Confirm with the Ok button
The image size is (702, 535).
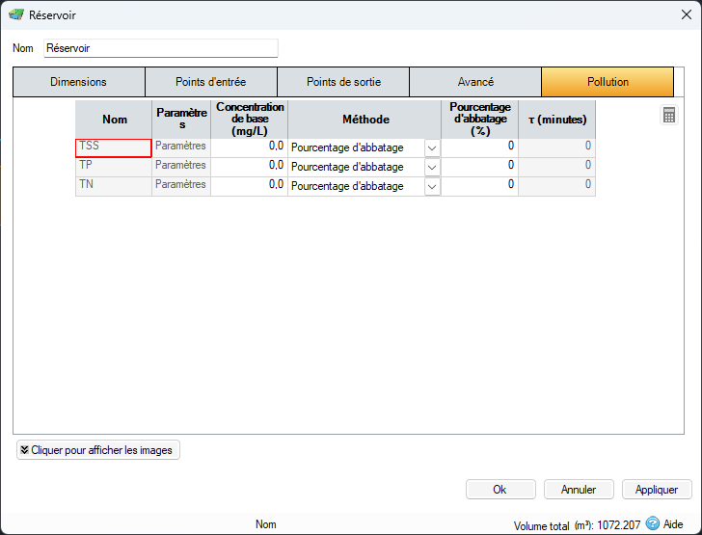[500, 490]
